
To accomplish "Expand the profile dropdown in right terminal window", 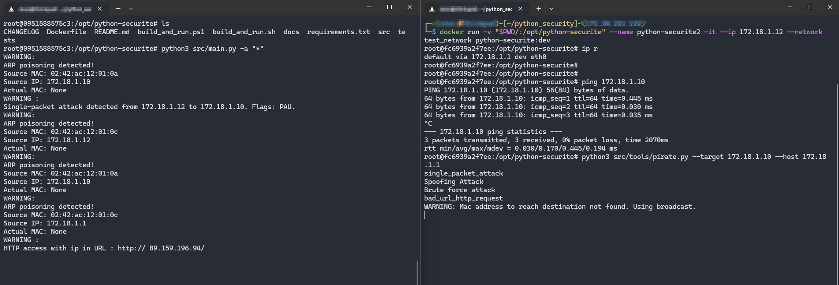I will click(552, 8).
